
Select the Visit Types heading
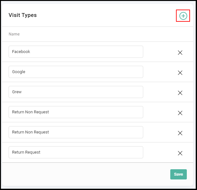coord(23,15)
